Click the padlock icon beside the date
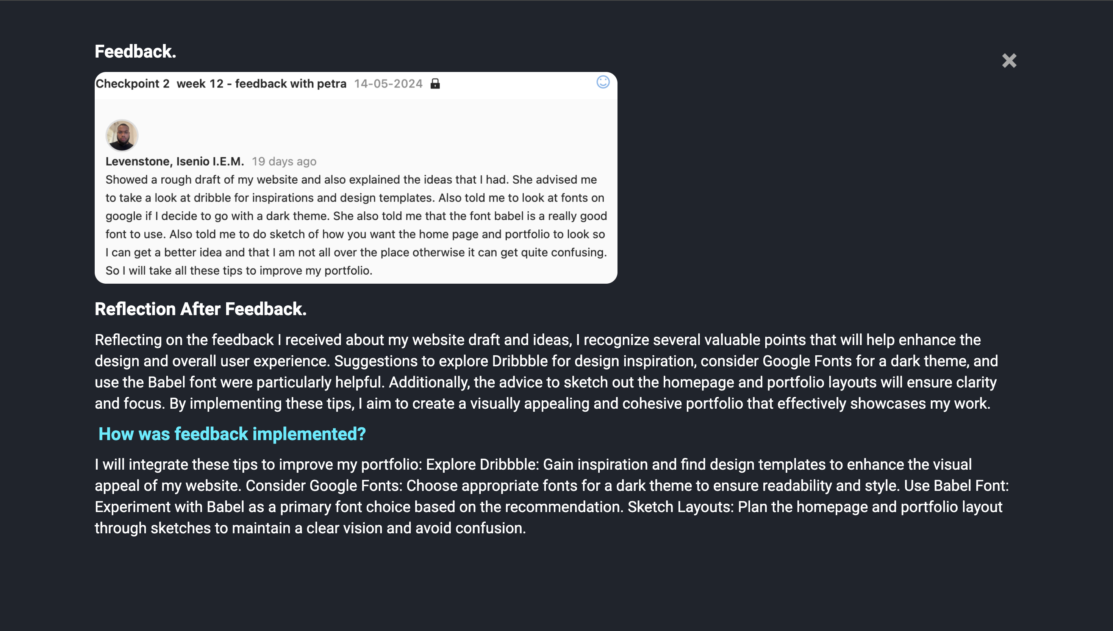This screenshot has height=631, width=1113. 435,84
